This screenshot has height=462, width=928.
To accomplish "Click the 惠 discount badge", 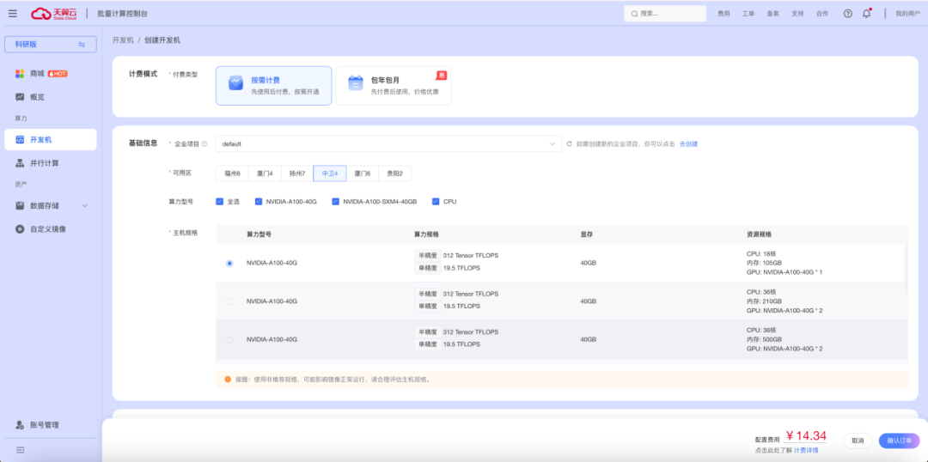I will 442,76.
